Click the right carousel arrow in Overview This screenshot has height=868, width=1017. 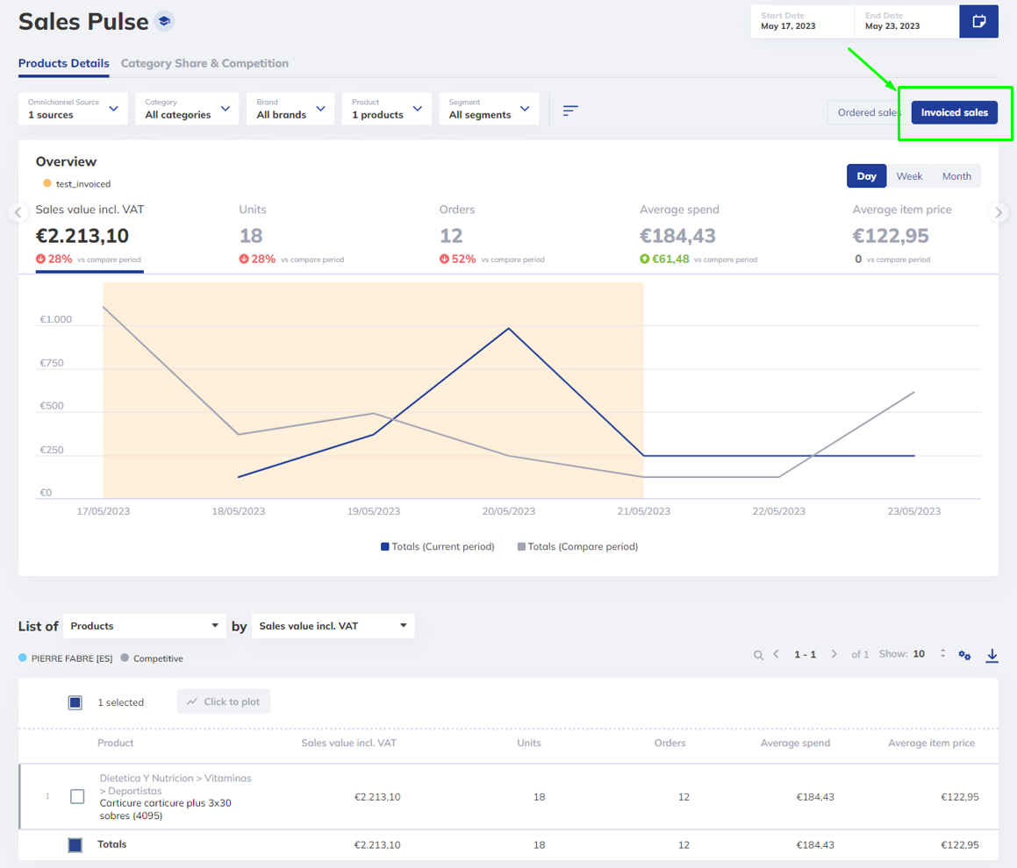pyautogui.click(x=999, y=212)
